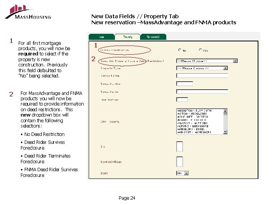Focus the Zip input field

[180, 147]
